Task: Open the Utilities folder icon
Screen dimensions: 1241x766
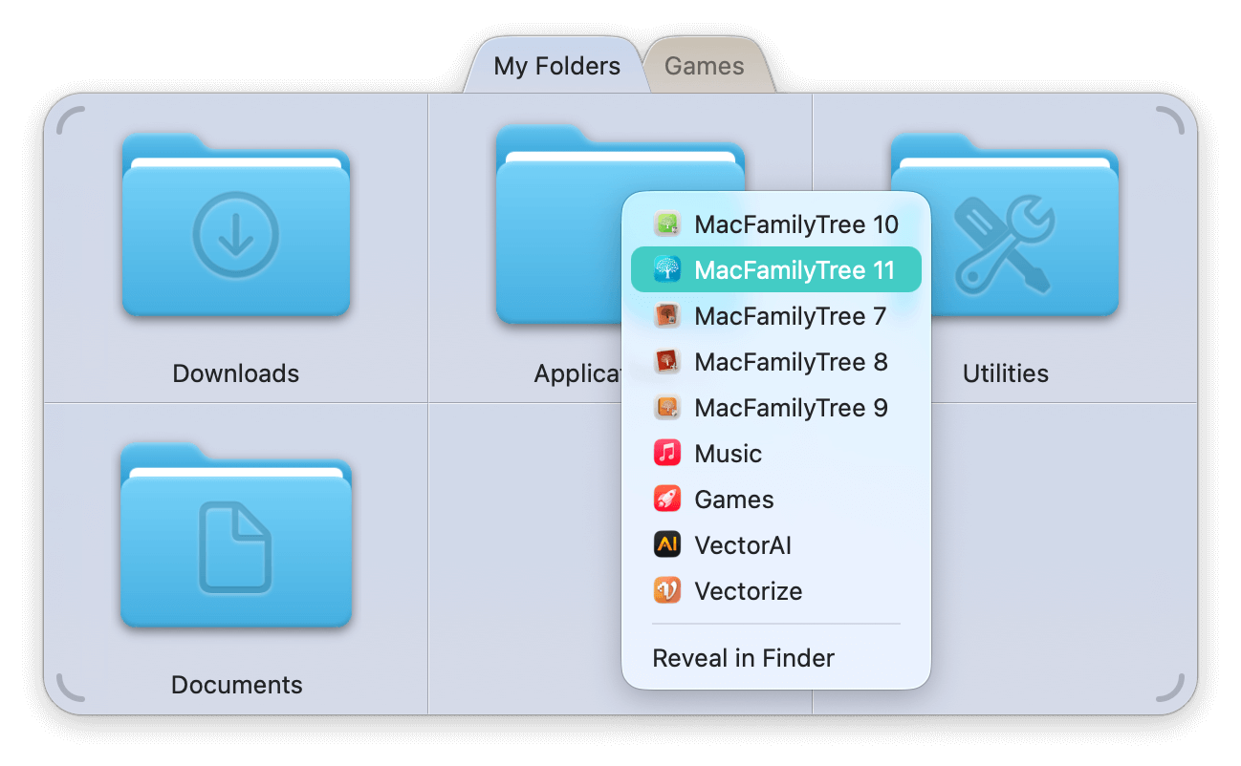Action: pyautogui.click(x=1004, y=227)
